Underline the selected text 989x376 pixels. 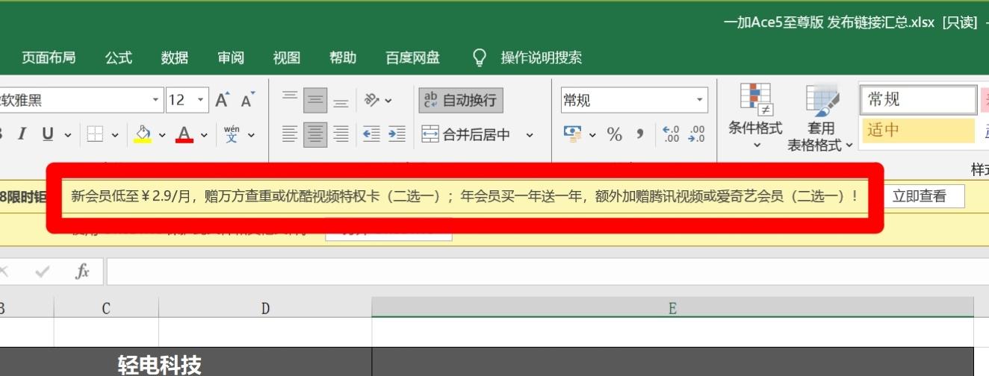point(48,134)
